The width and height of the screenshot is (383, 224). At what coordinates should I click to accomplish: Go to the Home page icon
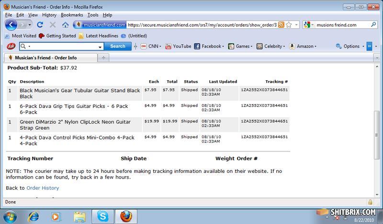pyautogui.click(x=65, y=25)
